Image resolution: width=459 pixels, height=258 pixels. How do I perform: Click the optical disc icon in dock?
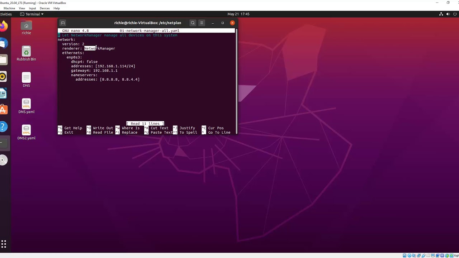pos(3,160)
